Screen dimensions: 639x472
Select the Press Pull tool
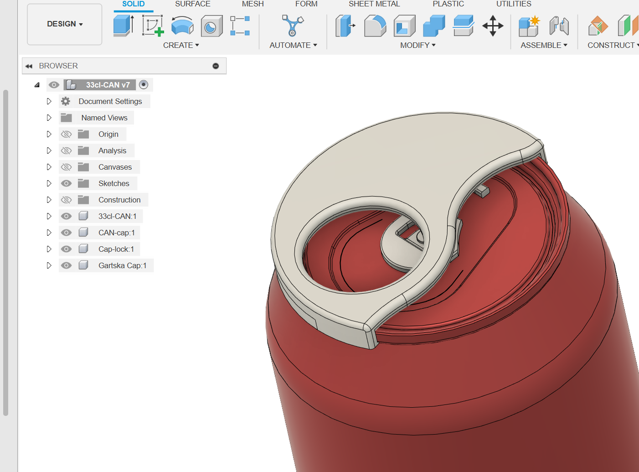tap(345, 26)
